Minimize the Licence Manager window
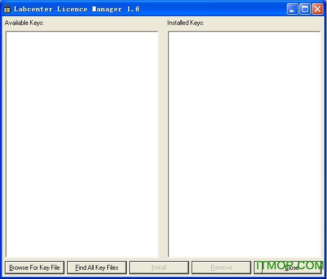 [292, 9]
